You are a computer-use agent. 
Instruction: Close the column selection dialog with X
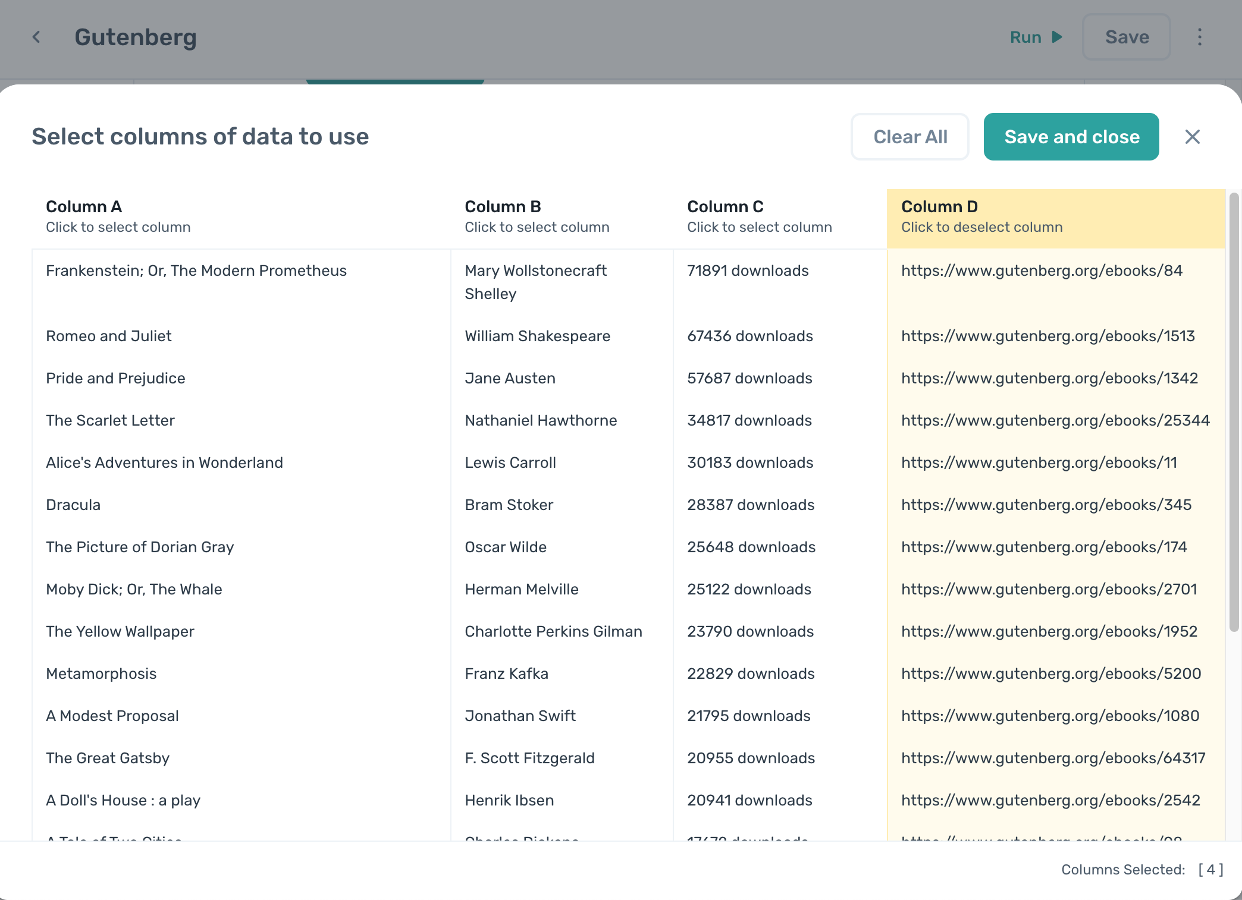[1192, 137]
